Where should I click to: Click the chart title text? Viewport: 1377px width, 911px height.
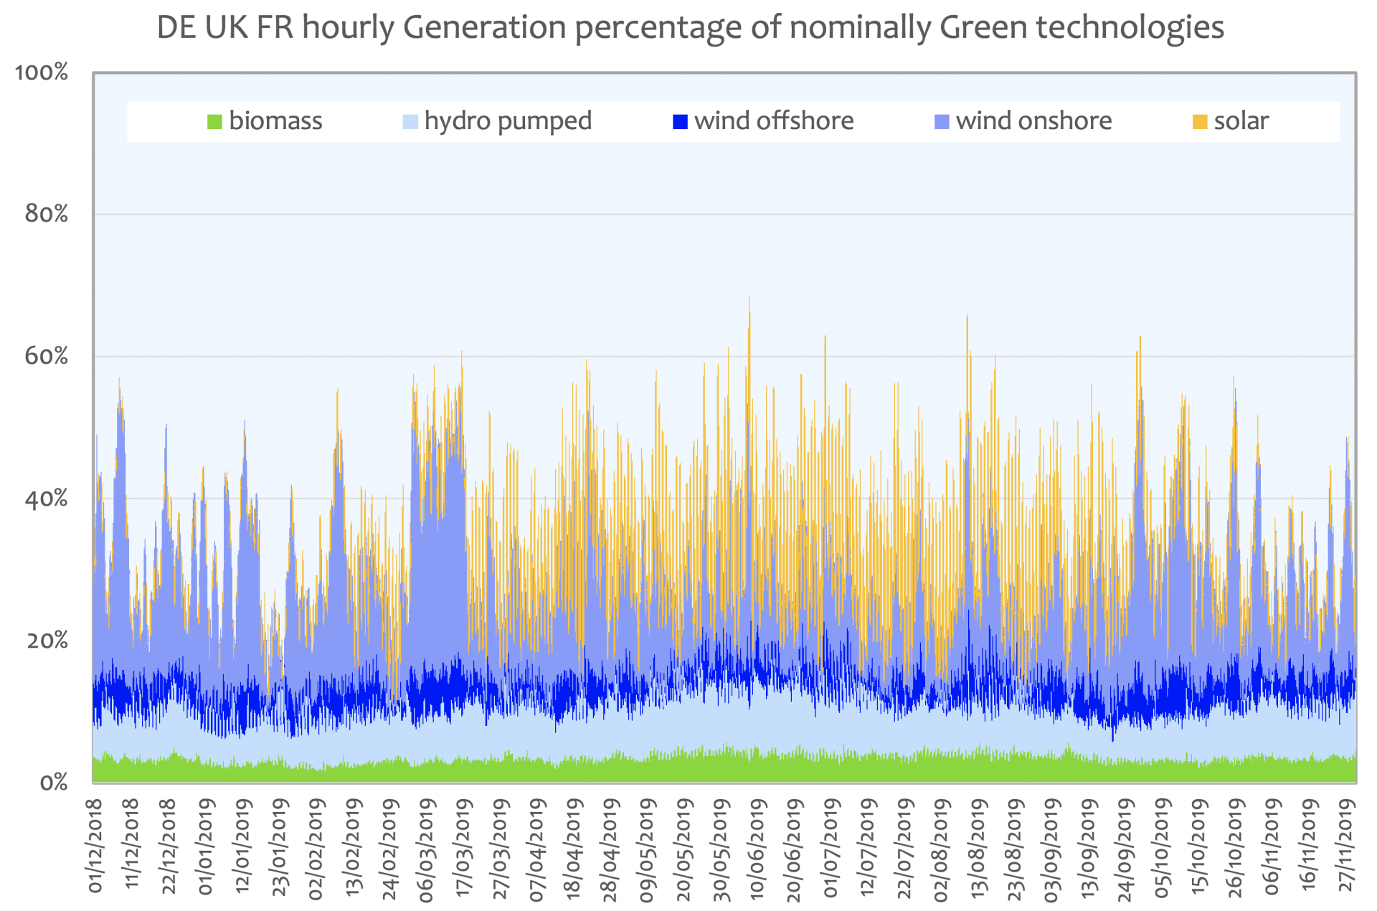pyautogui.click(x=690, y=28)
